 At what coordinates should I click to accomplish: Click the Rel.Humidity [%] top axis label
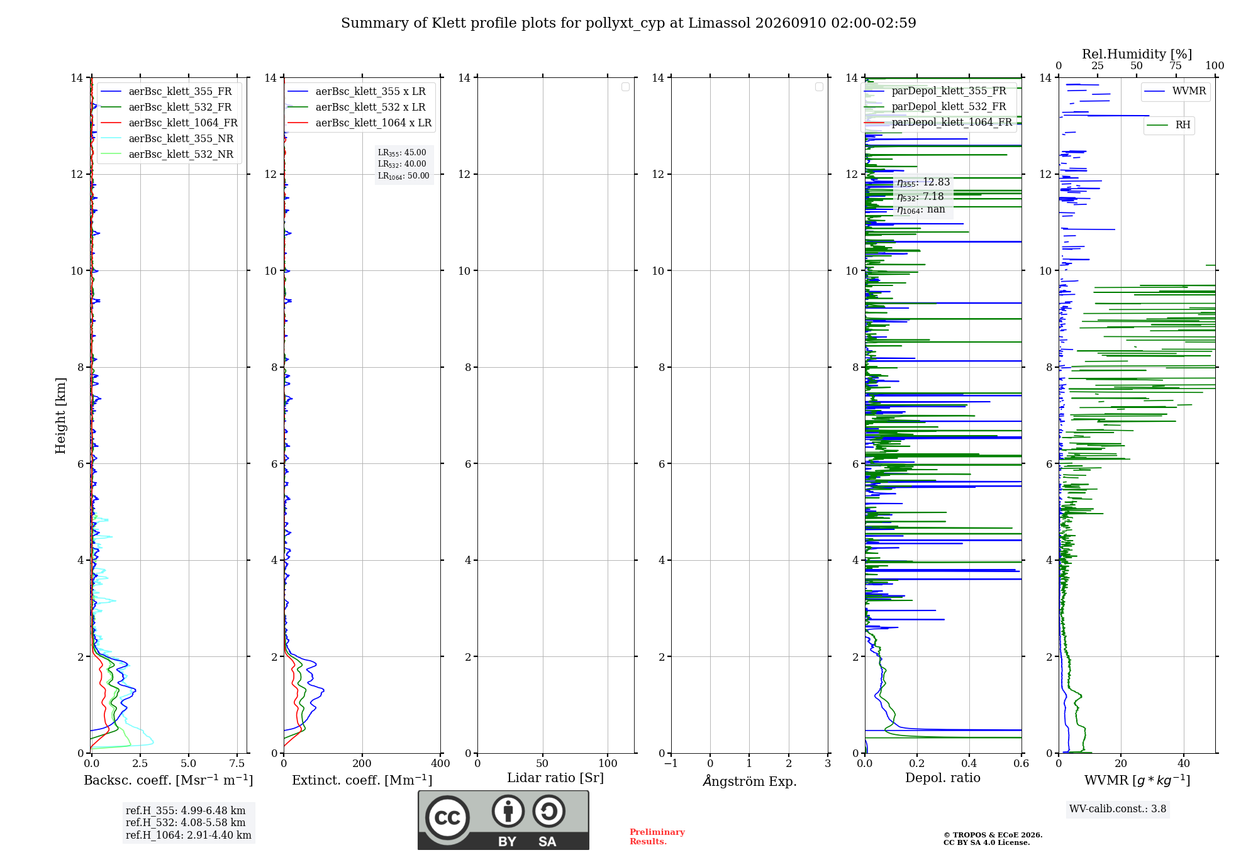pyautogui.click(x=1137, y=55)
